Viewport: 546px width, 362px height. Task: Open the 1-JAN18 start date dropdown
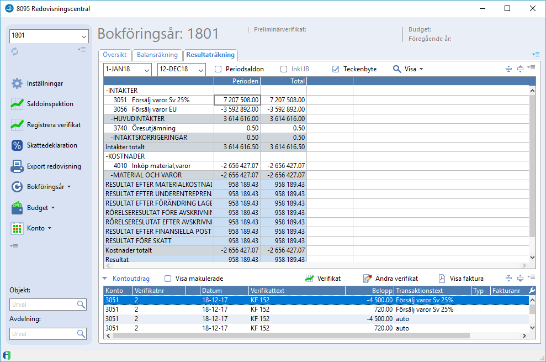[x=147, y=70]
